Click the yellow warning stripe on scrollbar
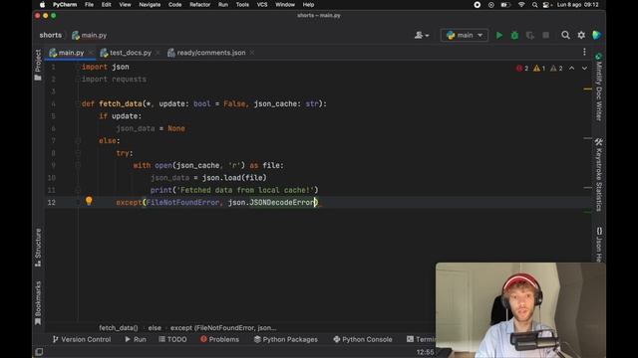 587,89
